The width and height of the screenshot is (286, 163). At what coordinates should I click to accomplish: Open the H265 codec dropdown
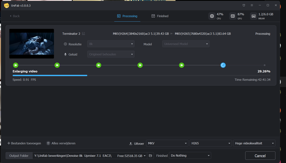click(210, 143)
